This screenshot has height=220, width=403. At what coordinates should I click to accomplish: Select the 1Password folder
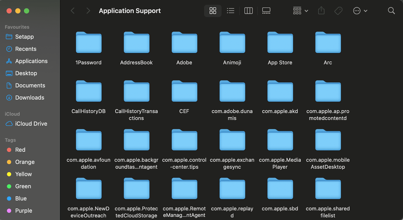tap(89, 43)
